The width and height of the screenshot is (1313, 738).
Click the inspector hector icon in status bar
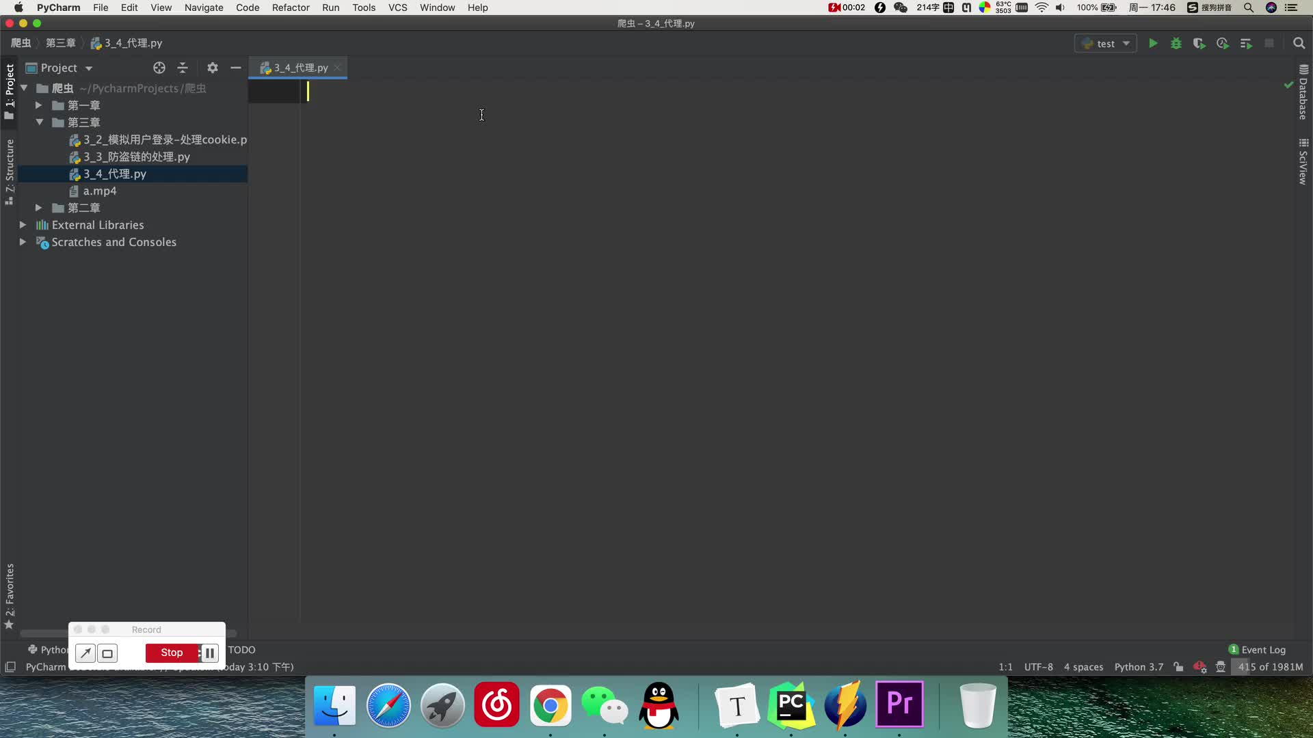pyautogui.click(x=1221, y=667)
